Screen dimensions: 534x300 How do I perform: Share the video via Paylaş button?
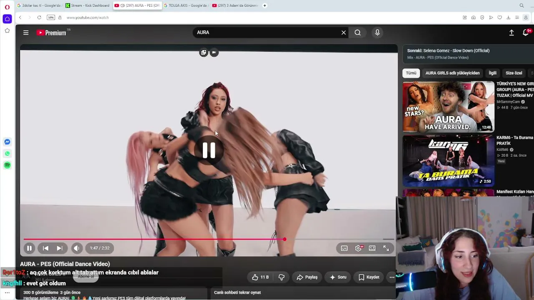[x=307, y=277]
